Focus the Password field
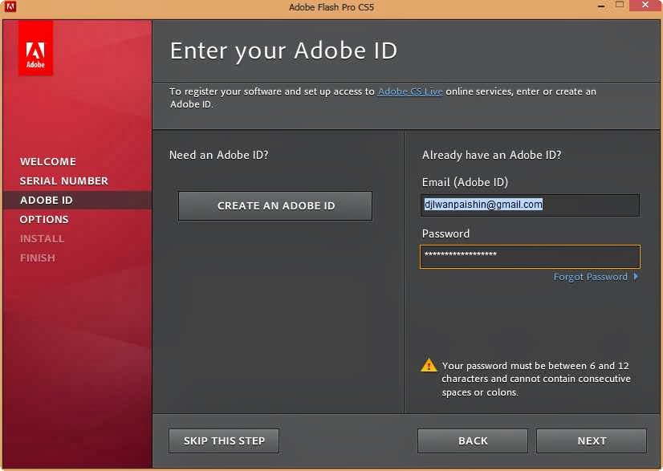The image size is (663, 471). click(531, 257)
